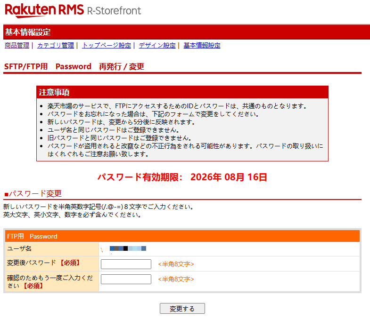The image size is (370, 319).
Task: Click the <半角8文字> hint beside 変更後パスワード
Action: [x=176, y=264]
